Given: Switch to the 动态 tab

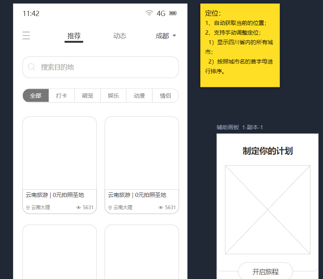Looking at the screenshot, I should tap(120, 36).
